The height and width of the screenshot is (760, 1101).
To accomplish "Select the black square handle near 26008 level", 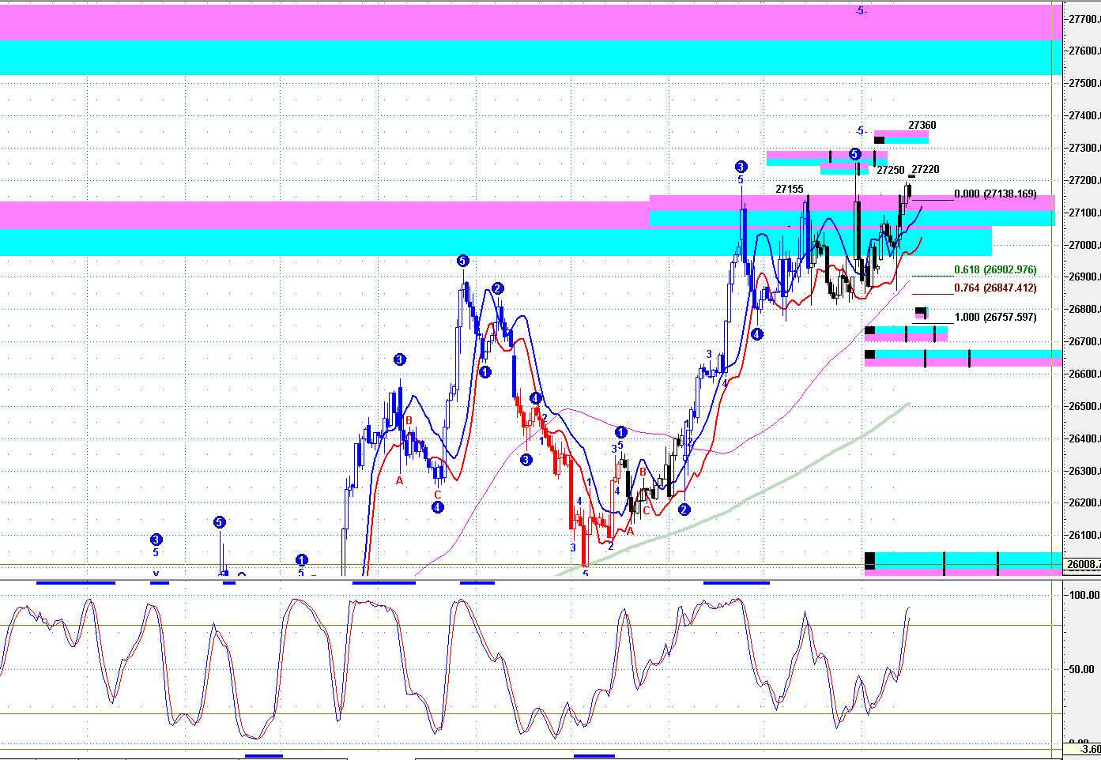I will point(870,561).
